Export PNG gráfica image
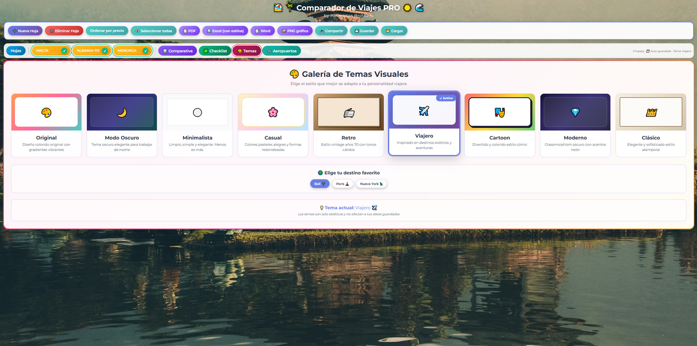 [295, 31]
